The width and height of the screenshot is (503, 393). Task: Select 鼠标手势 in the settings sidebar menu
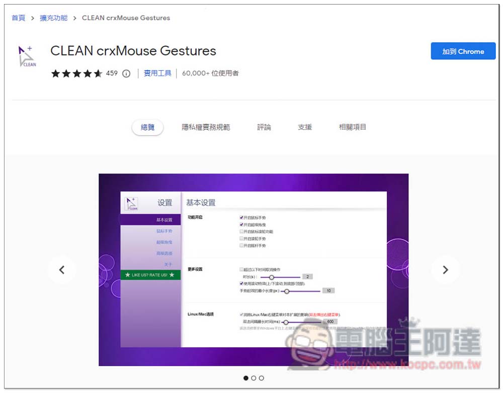(x=164, y=232)
